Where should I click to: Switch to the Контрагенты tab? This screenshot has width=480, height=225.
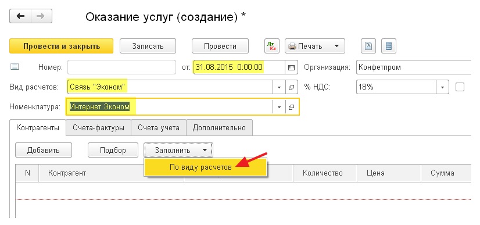(x=38, y=128)
